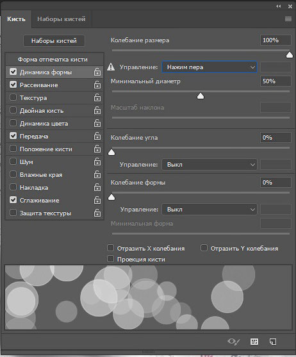The image size is (296, 357).
Task: Open Управление dropdown under Колебание угла
Action: click(210, 165)
